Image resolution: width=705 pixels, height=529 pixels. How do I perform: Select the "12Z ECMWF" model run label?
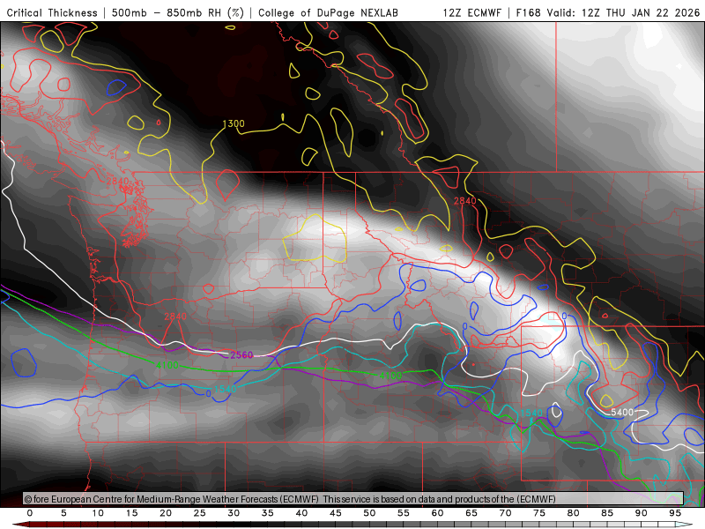pyautogui.click(x=472, y=13)
